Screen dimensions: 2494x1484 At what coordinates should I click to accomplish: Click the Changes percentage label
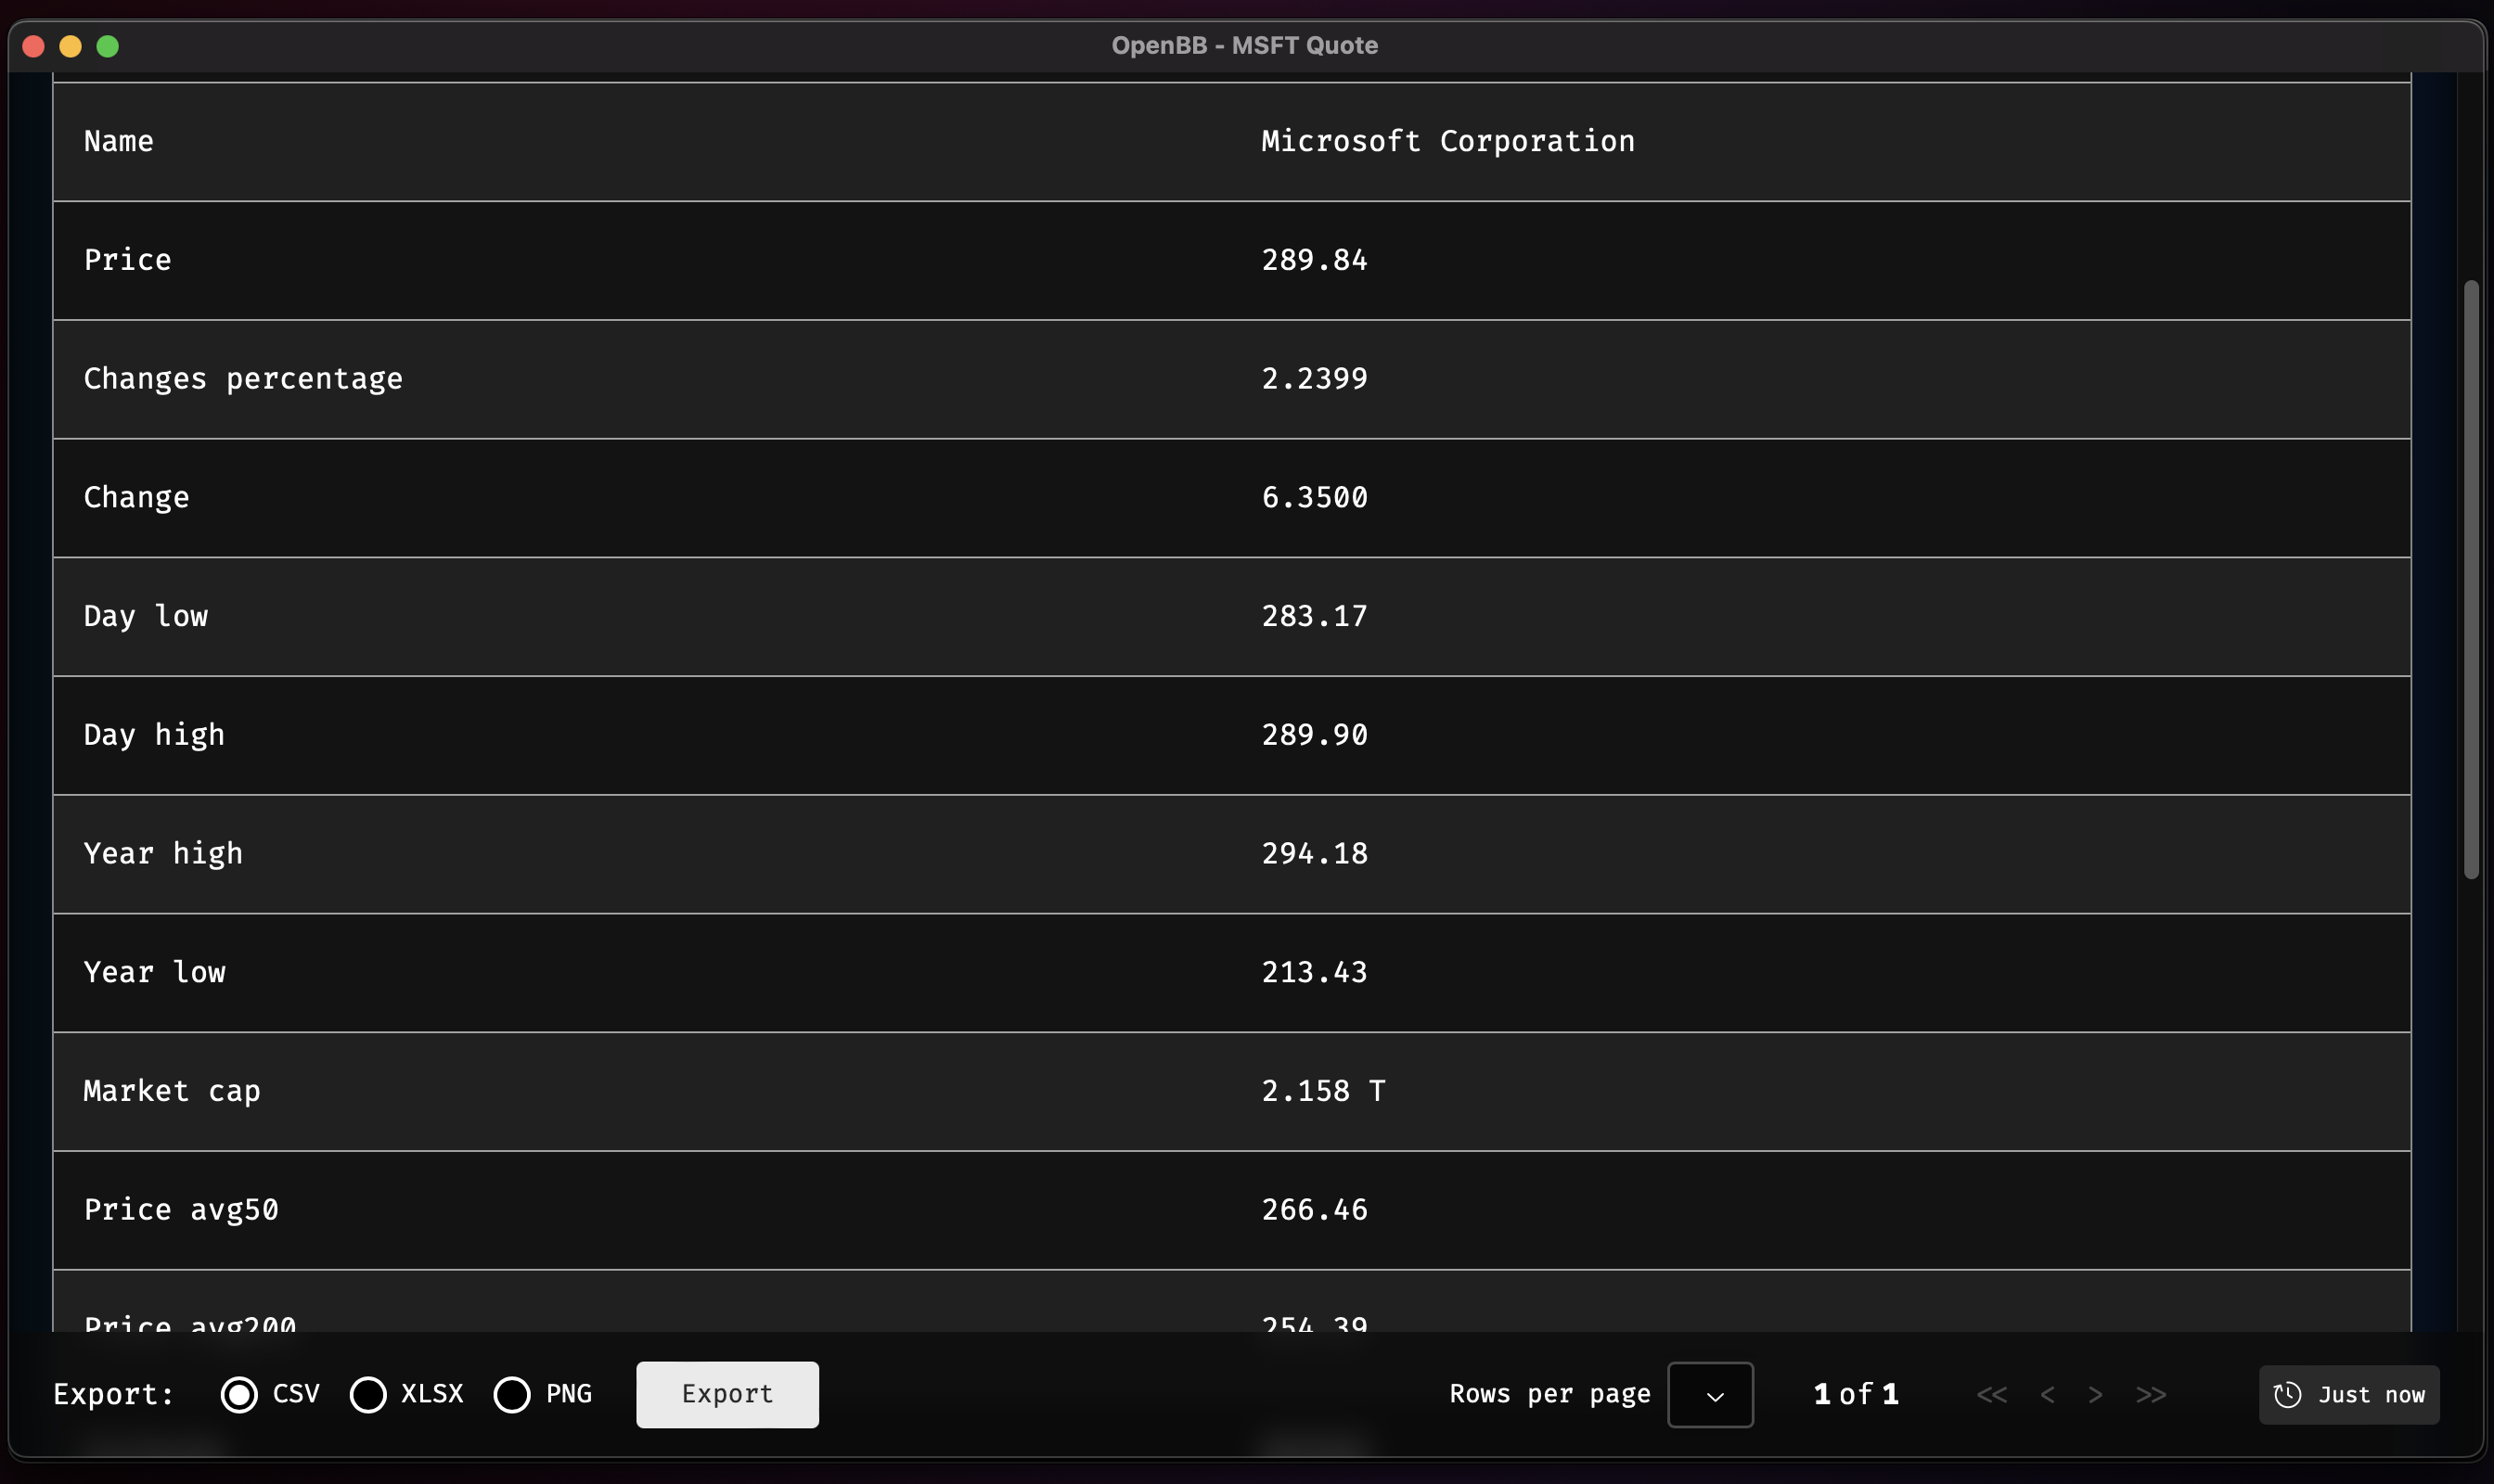coord(243,379)
